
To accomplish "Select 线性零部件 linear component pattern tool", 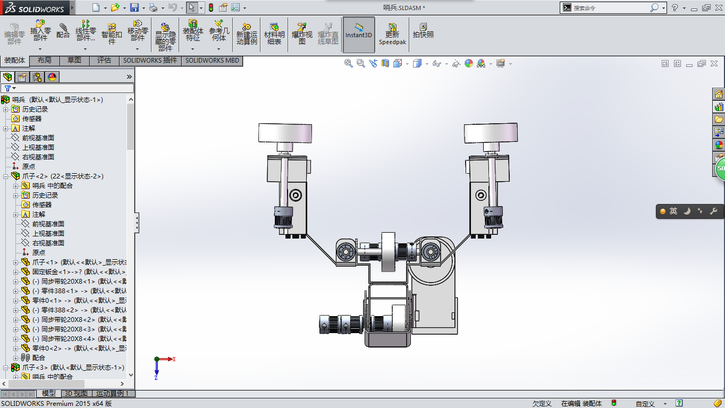I will [x=86, y=31].
